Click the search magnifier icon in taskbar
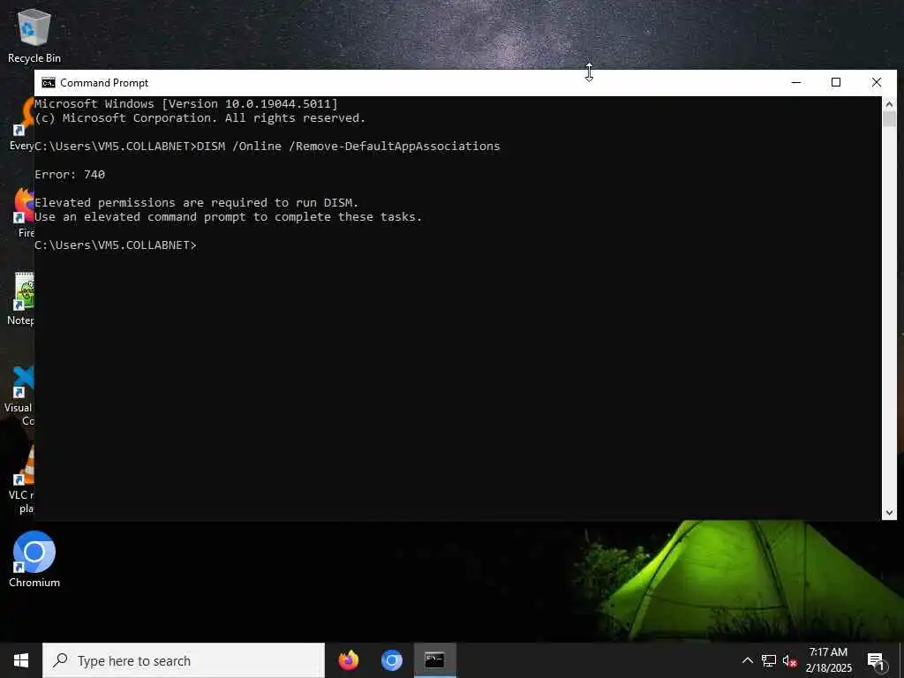 pyautogui.click(x=60, y=660)
